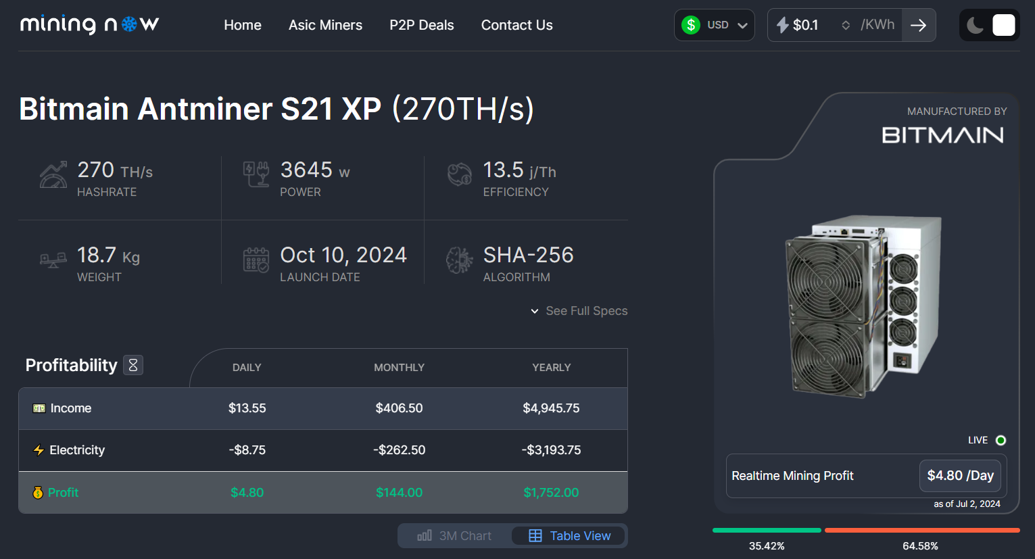Click the green 35.42% profit bar

coord(767,531)
